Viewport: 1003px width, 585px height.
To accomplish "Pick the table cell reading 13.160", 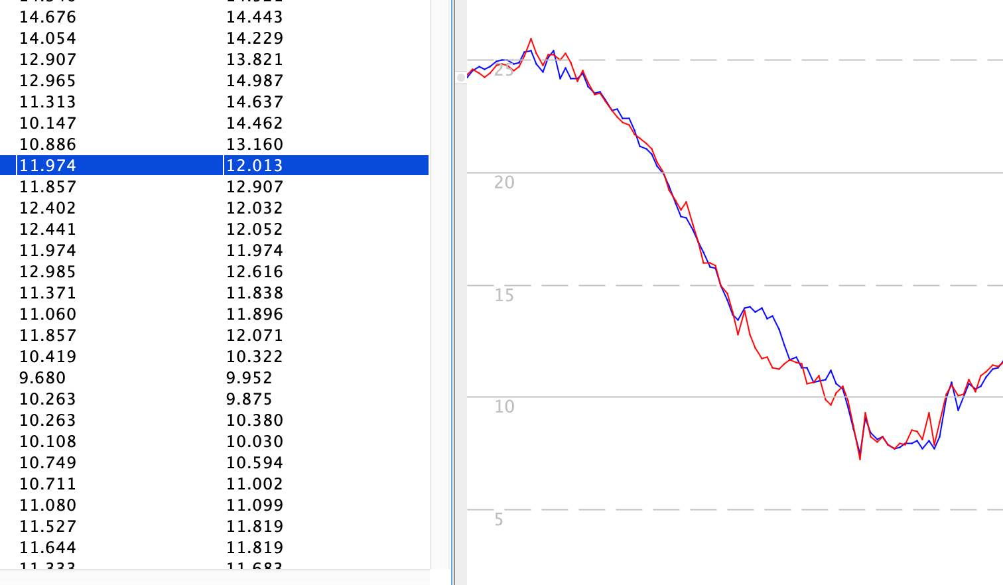I will (x=255, y=144).
